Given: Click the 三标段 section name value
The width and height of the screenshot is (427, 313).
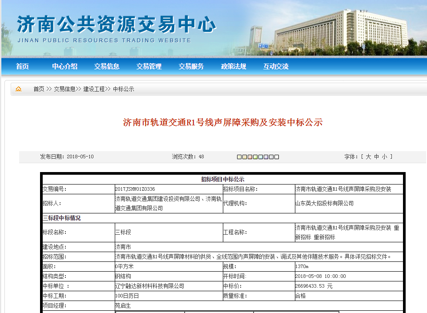Looking at the screenshot, I should click(x=123, y=232).
